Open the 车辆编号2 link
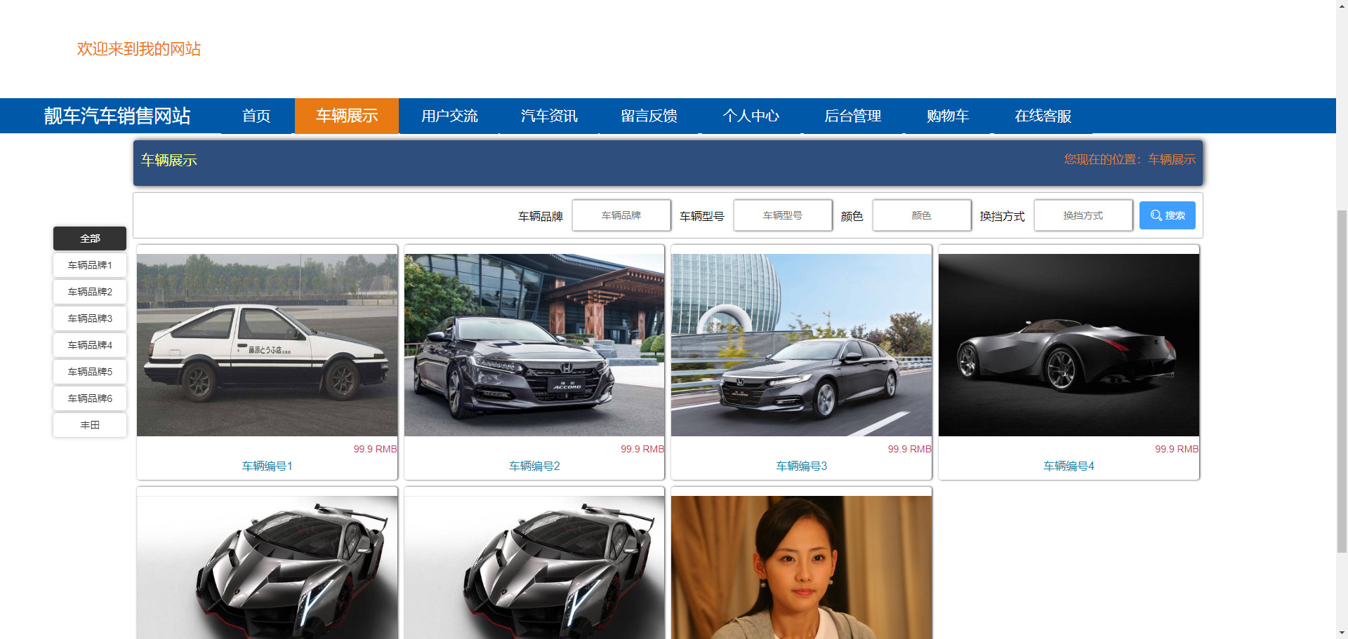The height and width of the screenshot is (639, 1348). [534, 466]
